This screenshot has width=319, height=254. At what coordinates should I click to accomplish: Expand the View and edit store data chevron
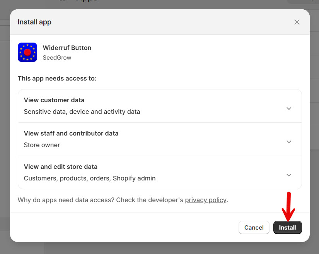coord(289,175)
